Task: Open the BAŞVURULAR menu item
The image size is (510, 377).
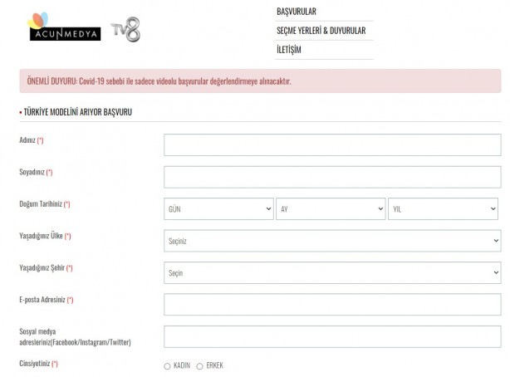Action: [297, 12]
